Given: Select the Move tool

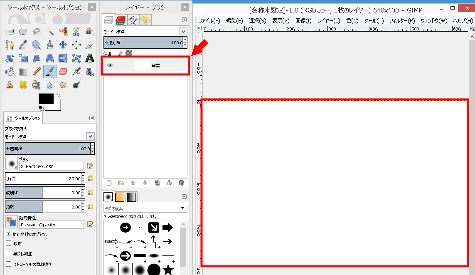Looking at the screenshot, I should pyautogui.click(x=63, y=45).
